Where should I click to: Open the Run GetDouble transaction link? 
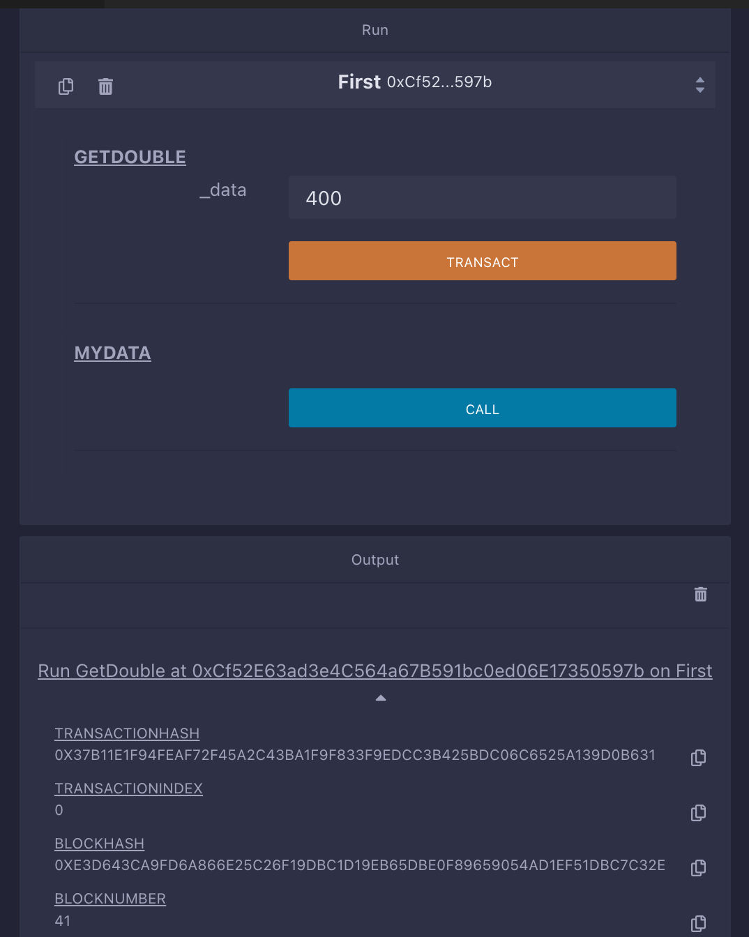375,671
